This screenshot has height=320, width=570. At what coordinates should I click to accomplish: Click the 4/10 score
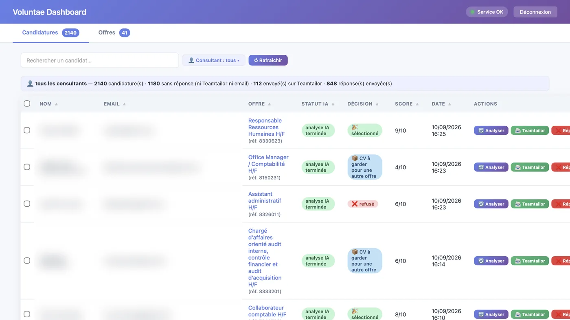coord(401,167)
